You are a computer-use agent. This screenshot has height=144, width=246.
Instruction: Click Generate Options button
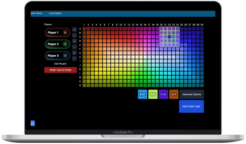point(192,94)
